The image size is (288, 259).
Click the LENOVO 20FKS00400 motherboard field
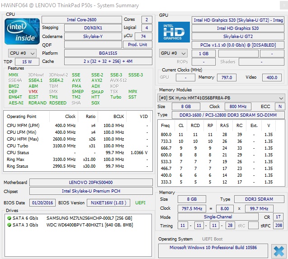90,183
